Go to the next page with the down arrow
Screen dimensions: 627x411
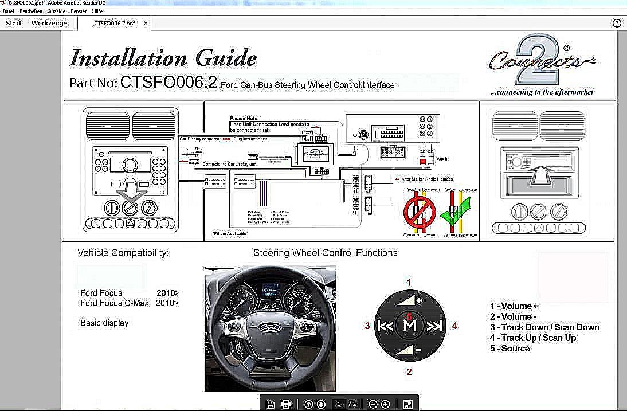coord(321,404)
